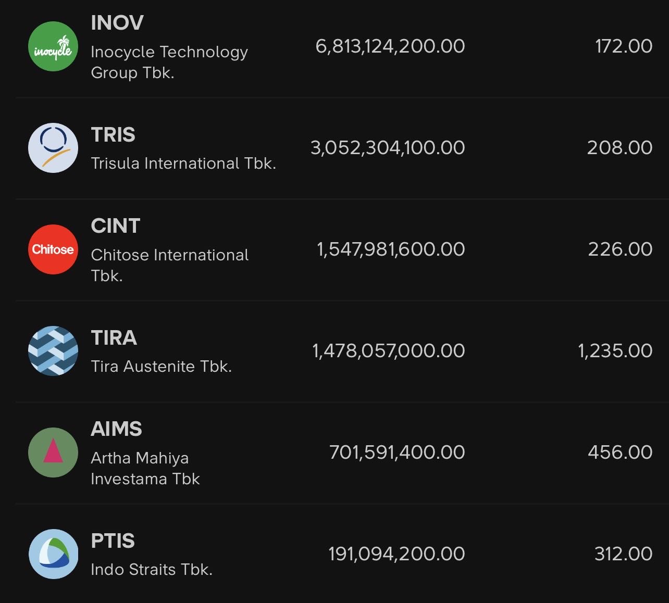669x603 pixels.
Task: Click PTIS price 312.00
Action: click(623, 554)
